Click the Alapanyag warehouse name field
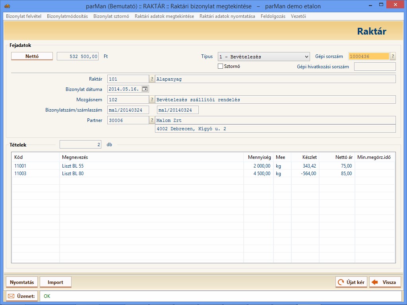Viewport: 407px width, 305px height. pyautogui.click(x=275, y=79)
